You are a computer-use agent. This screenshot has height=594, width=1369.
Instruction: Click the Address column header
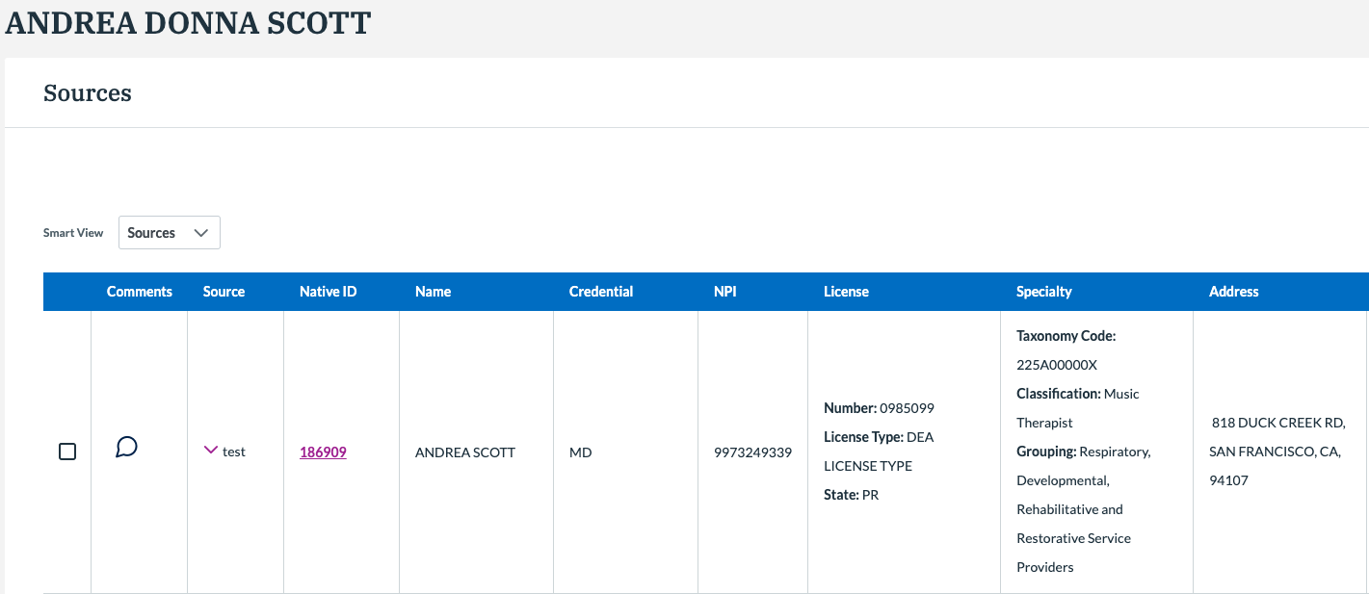pyautogui.click(x=1233, y=292)
